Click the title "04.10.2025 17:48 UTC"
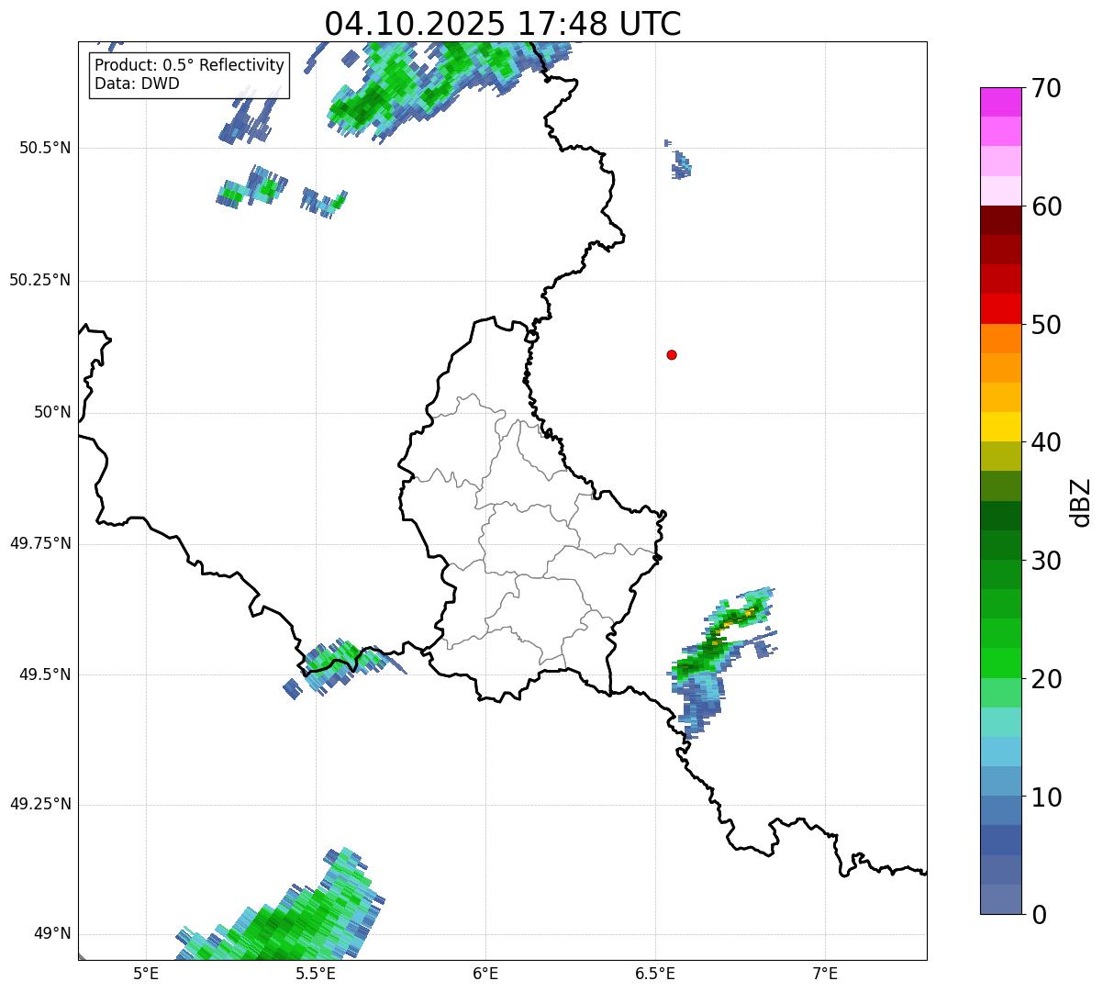The height and width of the screenshot is (992, 1103). coord(503,24)
